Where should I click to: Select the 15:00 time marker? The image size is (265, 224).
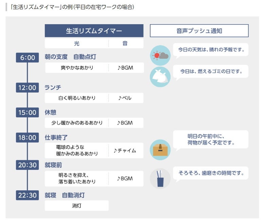pyautogui.click(x=28, y=112)
